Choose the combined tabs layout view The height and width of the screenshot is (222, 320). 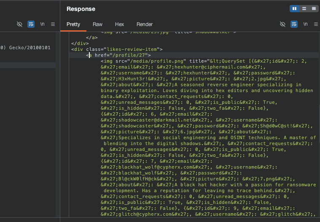pyautogui.click(x=314, y=8)
